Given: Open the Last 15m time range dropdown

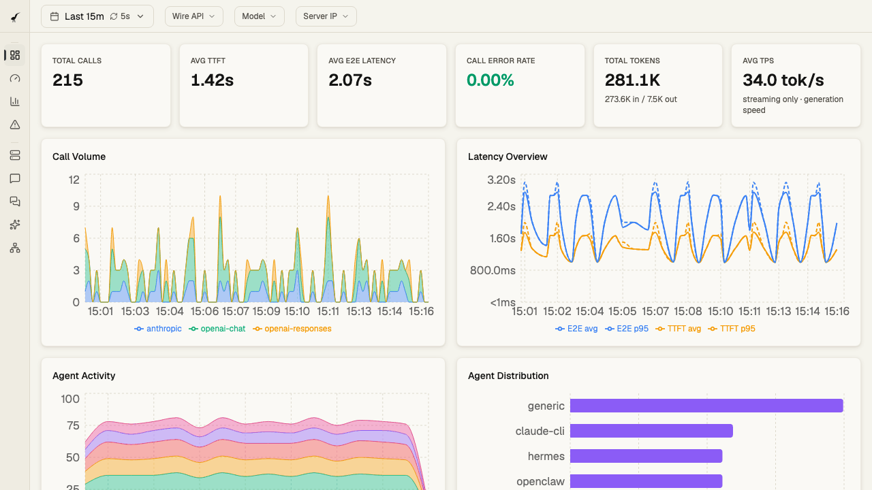Looking at the screenshot, I should point(97,16).
